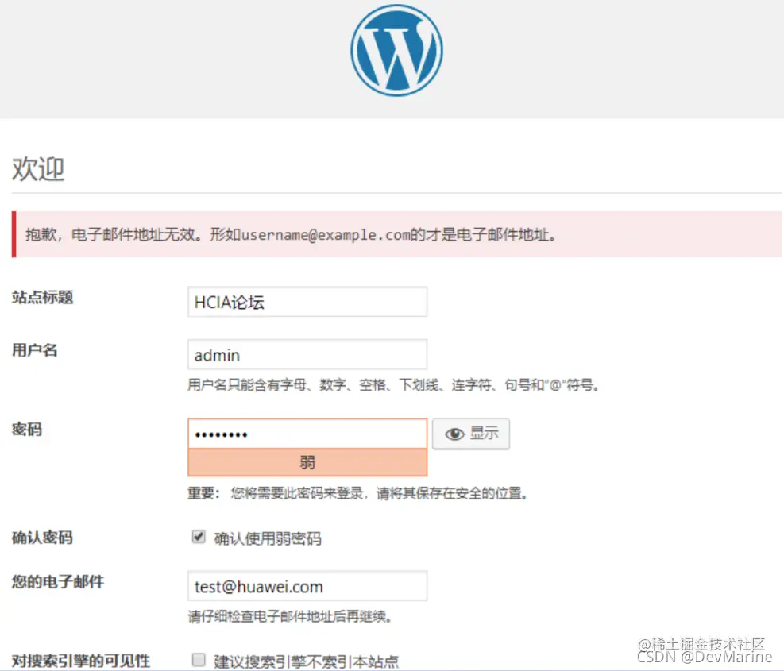The image size is (784, 671).
Task: Select the email field with test@huawei.com
Action: pyautogui.click(x=307, y=586)
